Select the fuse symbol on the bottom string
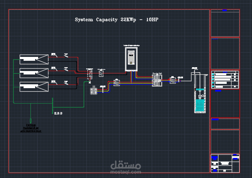Image resolution: width=252 pixels, height=178 pixels. (54, 82)
